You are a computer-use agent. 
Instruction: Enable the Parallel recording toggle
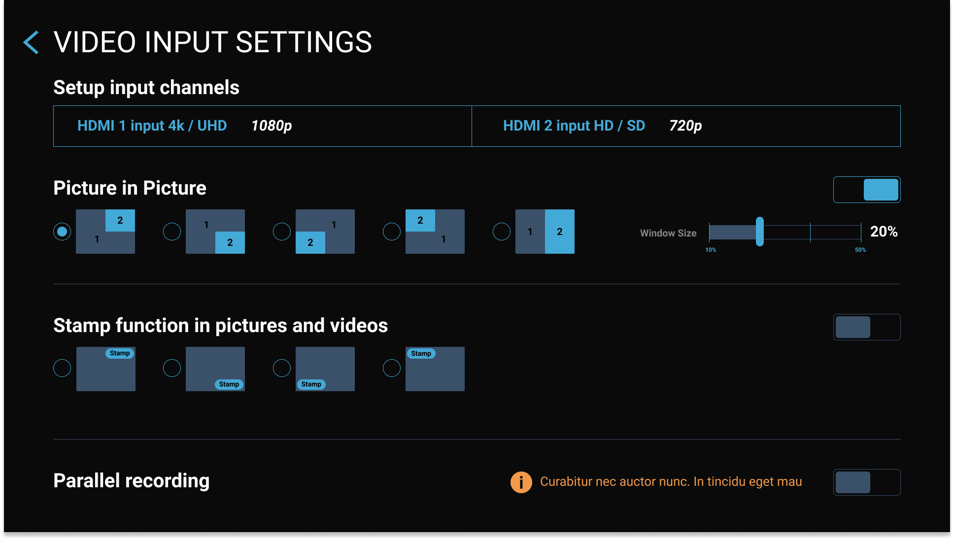[867, 482]
